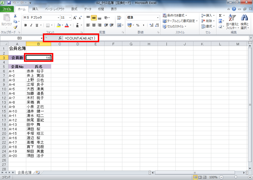Click the AutoSum sigma icon
Screen dimensions: 253x180
coord(220,16)
